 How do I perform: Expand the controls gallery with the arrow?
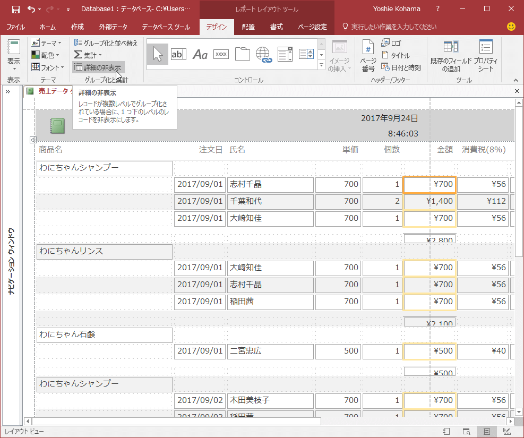[321, 65]
